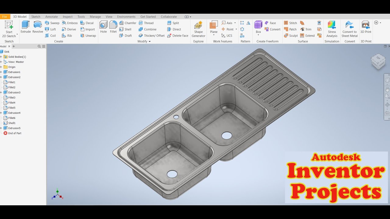Open the 3D Print tool

coord(366,27)
